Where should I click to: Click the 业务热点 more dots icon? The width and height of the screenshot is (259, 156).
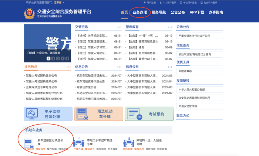(68, 67)
